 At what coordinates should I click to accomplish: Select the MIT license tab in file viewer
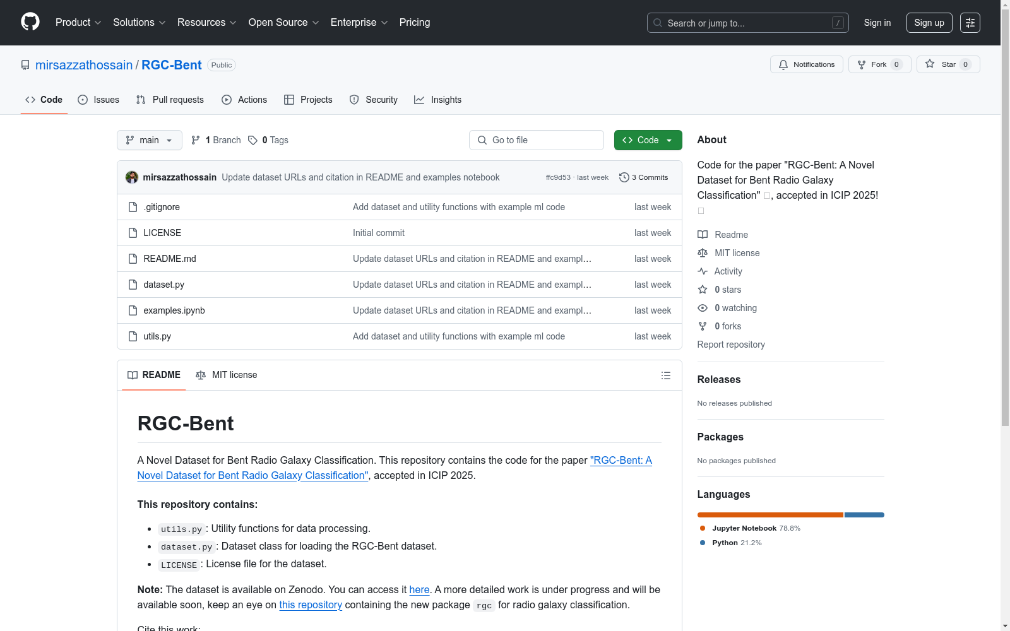227,375
